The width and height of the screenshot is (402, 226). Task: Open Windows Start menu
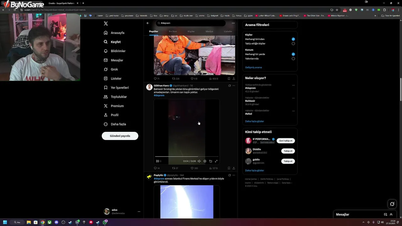[5, 222]
